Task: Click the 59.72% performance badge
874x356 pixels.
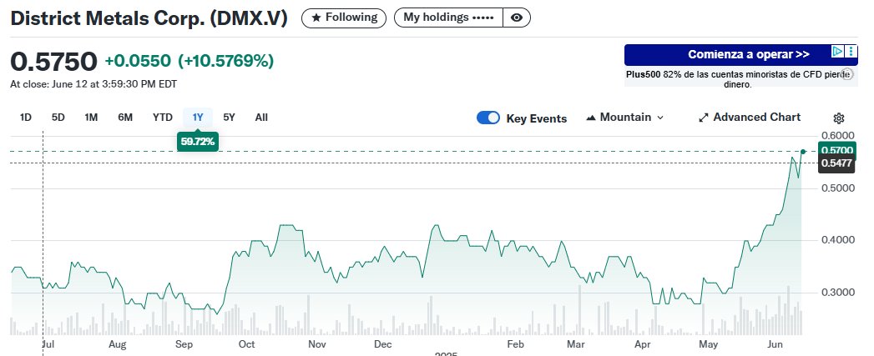Action: pos(198,142)
